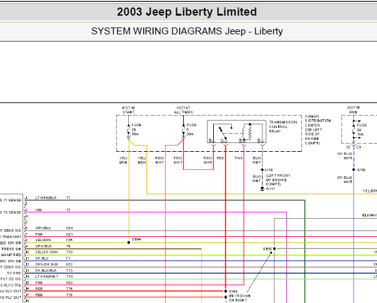The height and width of the screenshot is (303, 377).
Task: Click the ground symbol next to G111
Action: click(263, 189)
